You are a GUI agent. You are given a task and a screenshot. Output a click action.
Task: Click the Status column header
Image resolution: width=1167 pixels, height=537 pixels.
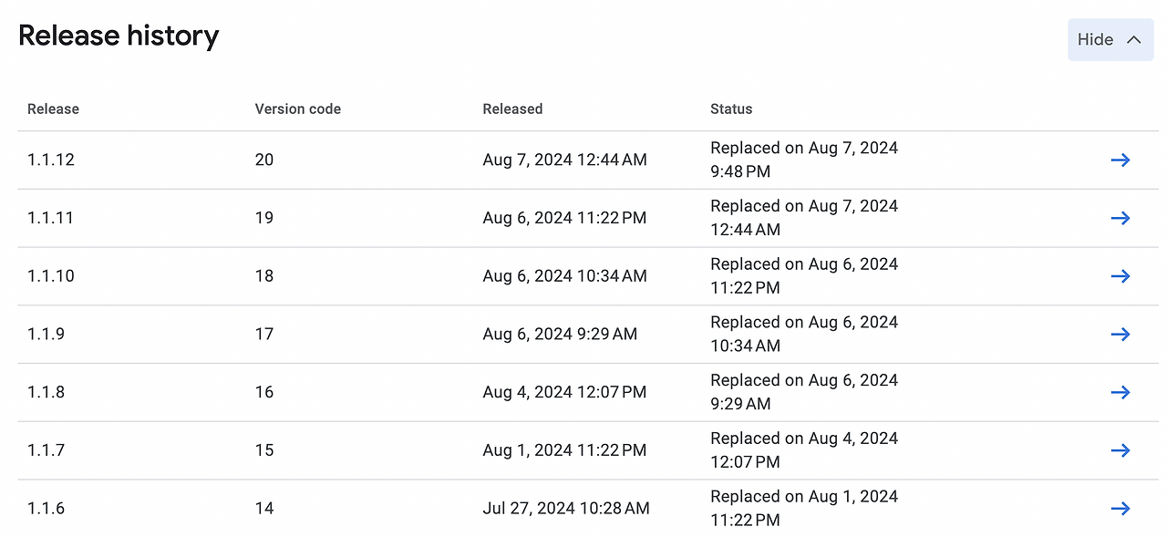[x=730, y=108]
